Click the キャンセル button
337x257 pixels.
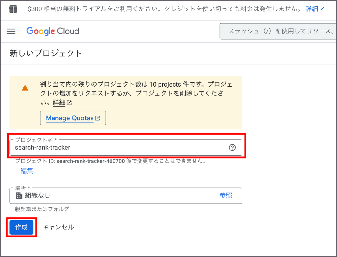click(58, 227)
